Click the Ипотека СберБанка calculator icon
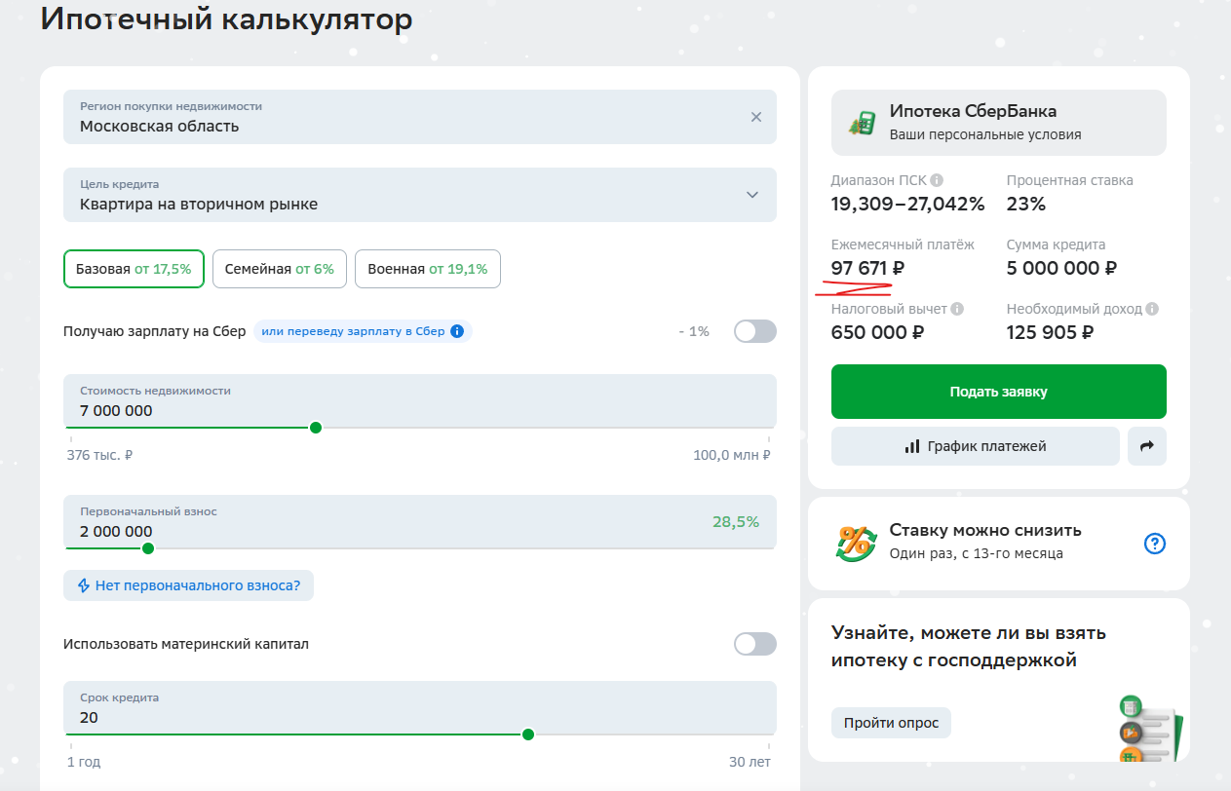 coord(863,123)
